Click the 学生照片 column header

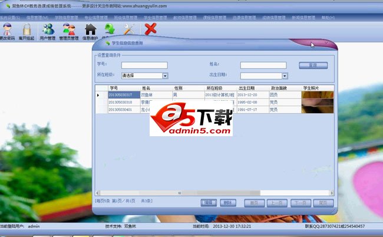coord(318,88)
